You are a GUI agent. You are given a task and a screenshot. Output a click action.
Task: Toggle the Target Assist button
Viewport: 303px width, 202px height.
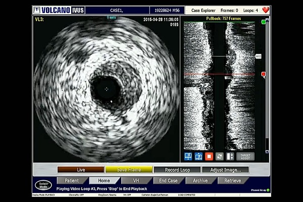[x=245, y=157]
